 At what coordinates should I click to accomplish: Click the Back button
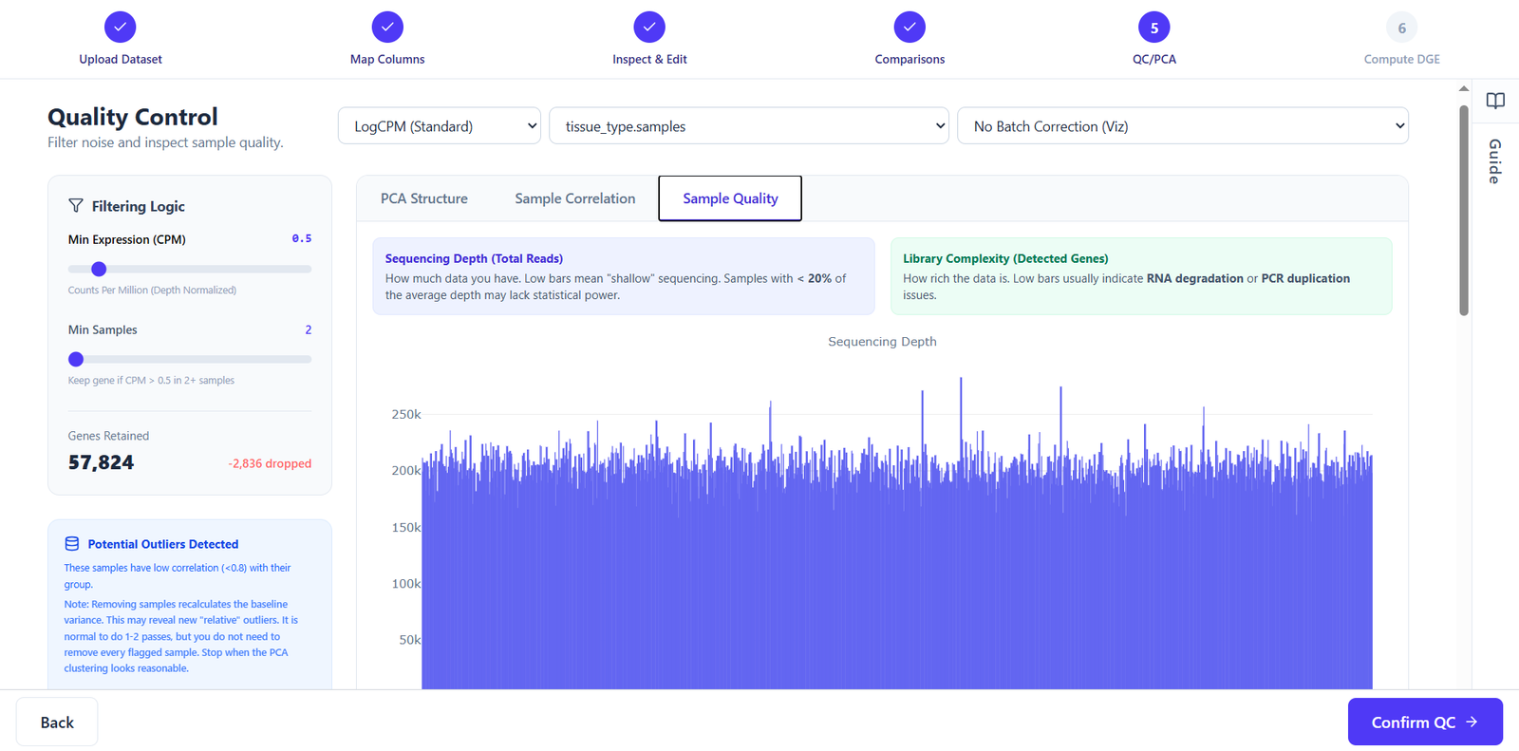tap(57, 723)
